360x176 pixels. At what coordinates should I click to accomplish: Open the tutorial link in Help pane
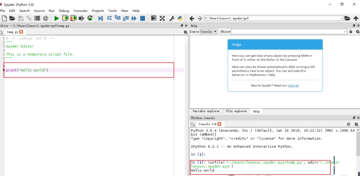tap(293, 86)
